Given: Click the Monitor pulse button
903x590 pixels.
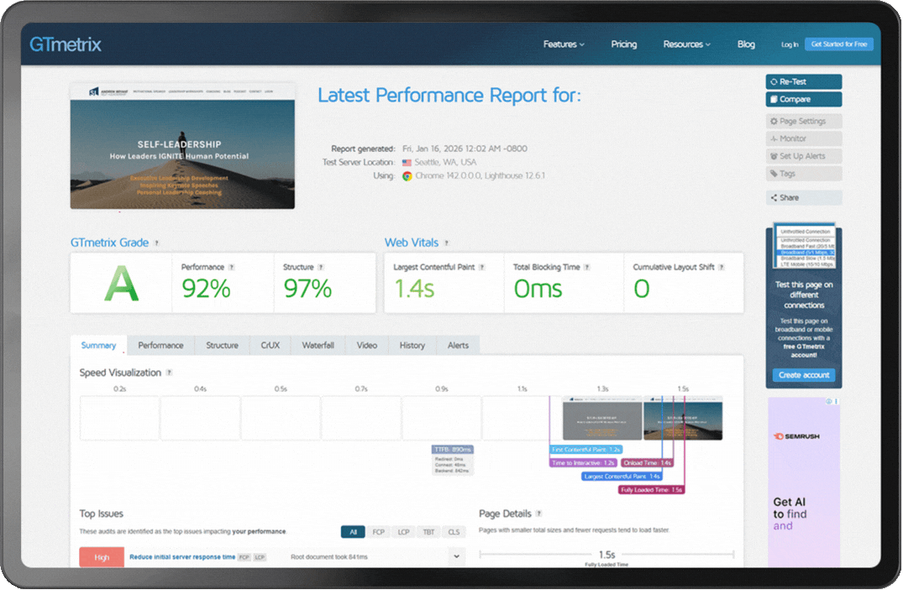Looking at the screenshot, I should tap(803, 138).
